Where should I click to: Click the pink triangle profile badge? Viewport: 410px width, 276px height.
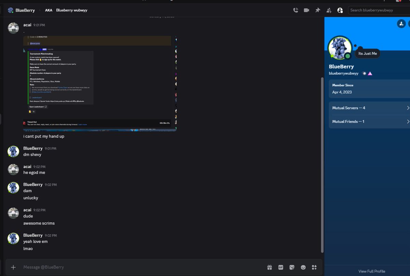pos(370,73)
